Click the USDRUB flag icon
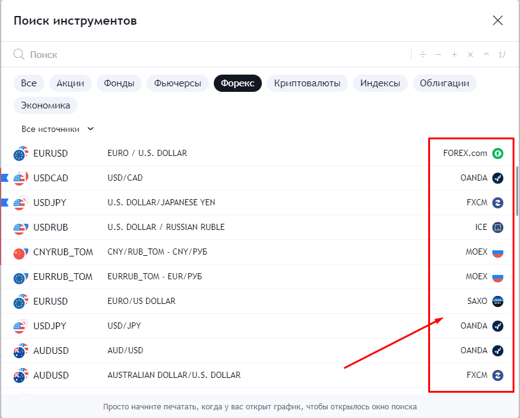 (20, 227)
